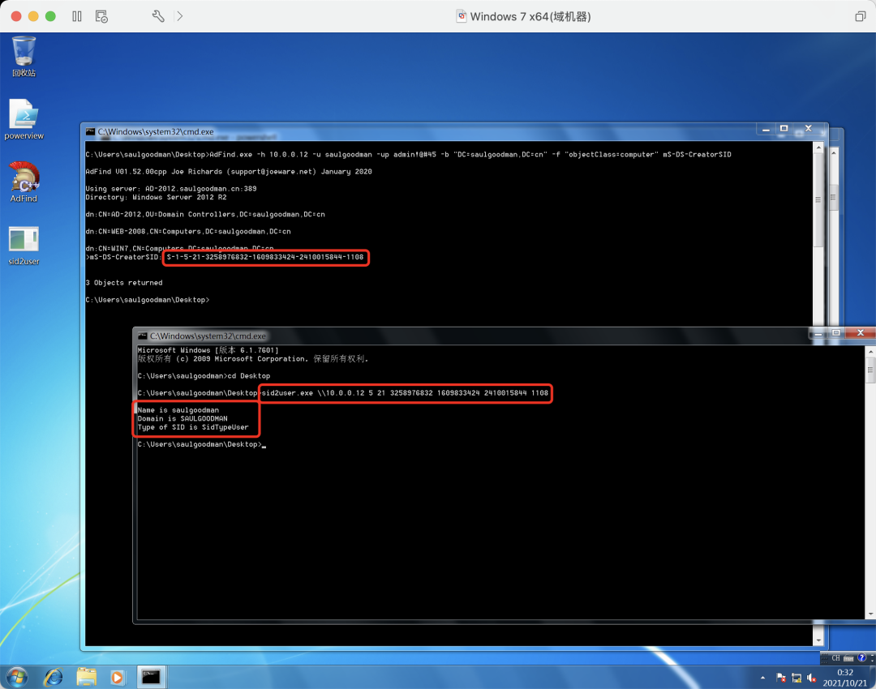Click 'Name is saulgoodman' output line
This screenshot has height=689, width=876.
point(178,410)
